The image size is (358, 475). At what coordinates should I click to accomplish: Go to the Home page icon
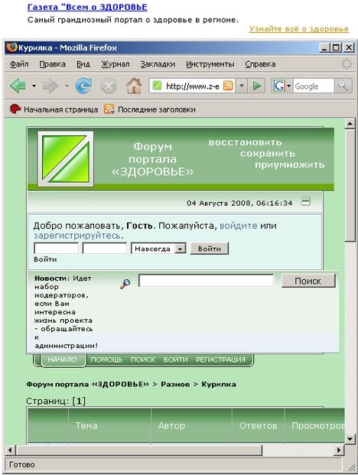coord(134,86)
